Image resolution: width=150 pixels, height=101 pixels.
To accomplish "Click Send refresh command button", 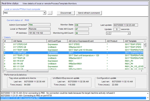I will (x=89, y=13).
